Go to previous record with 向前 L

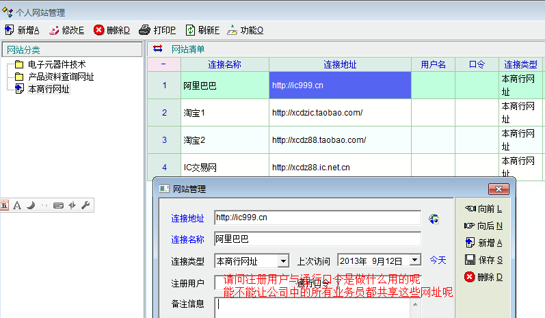[x=483, y=208]
